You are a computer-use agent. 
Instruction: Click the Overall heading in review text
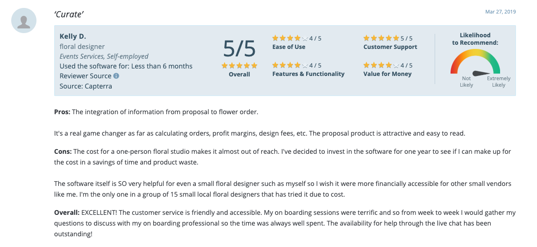(x=67, y=213)
